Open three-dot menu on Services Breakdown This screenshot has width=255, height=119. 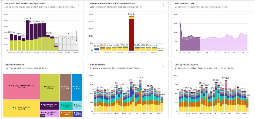(79, 66)
